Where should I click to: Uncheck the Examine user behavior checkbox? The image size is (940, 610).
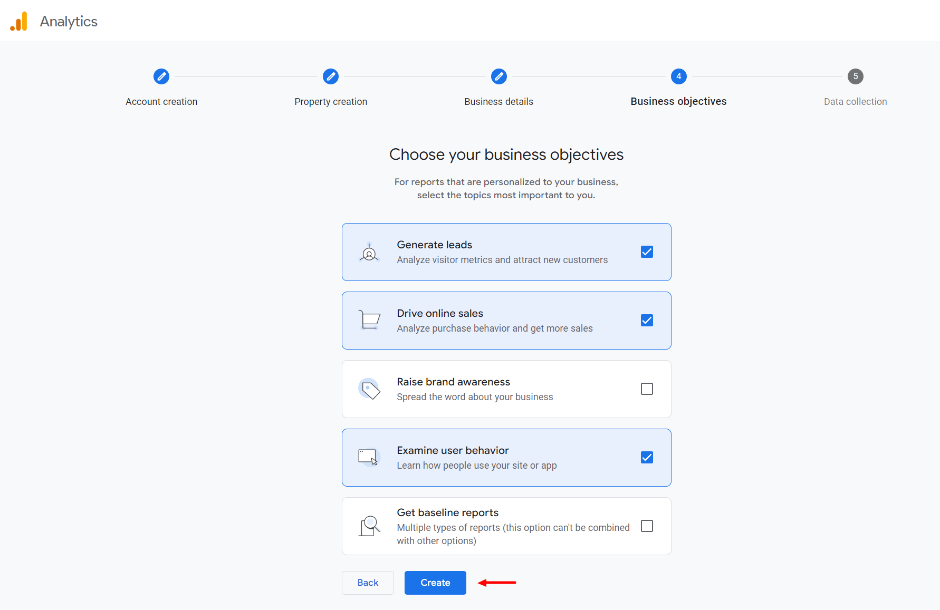(x=647, y=458)
